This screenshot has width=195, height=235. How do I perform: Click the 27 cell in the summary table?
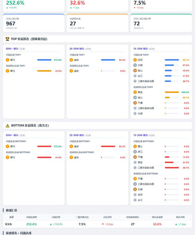click(x=133, y=224)
